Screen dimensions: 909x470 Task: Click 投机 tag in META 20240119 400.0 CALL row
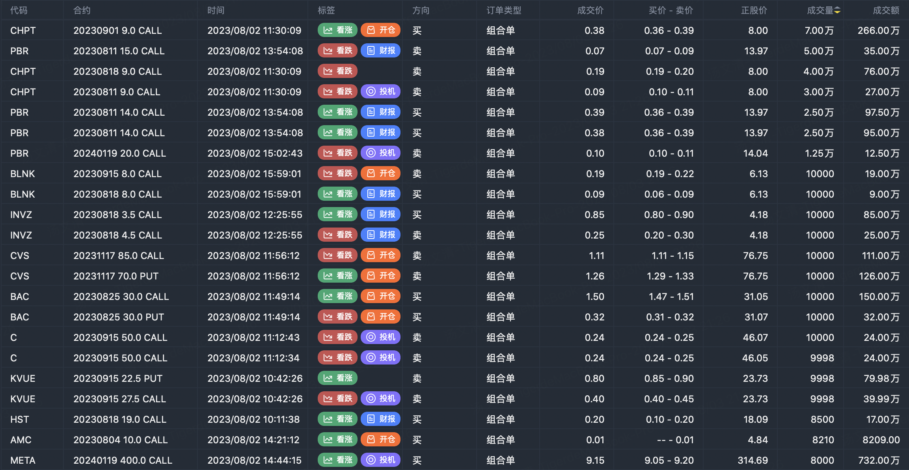[380, 460]
